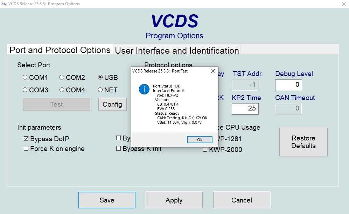The width and height of the screenshot is (349, 214).
Task: Click the 'Port Status: OK' text
Action: coord(167,86)
